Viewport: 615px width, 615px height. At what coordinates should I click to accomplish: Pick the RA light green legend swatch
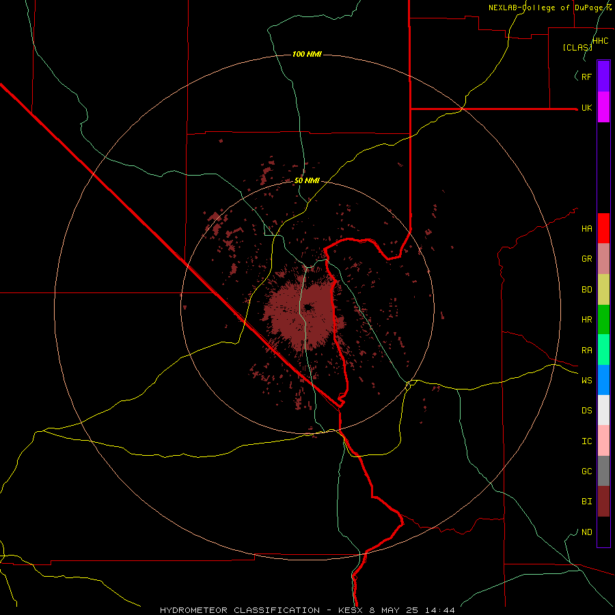(603, 350)
